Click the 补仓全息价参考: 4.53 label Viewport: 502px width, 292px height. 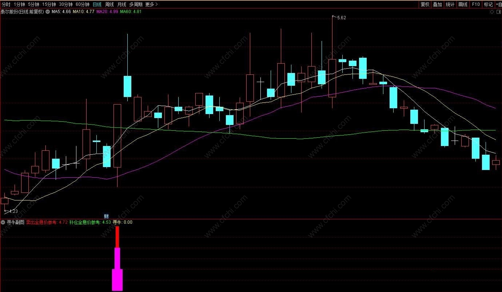click(x=90, y=222)
